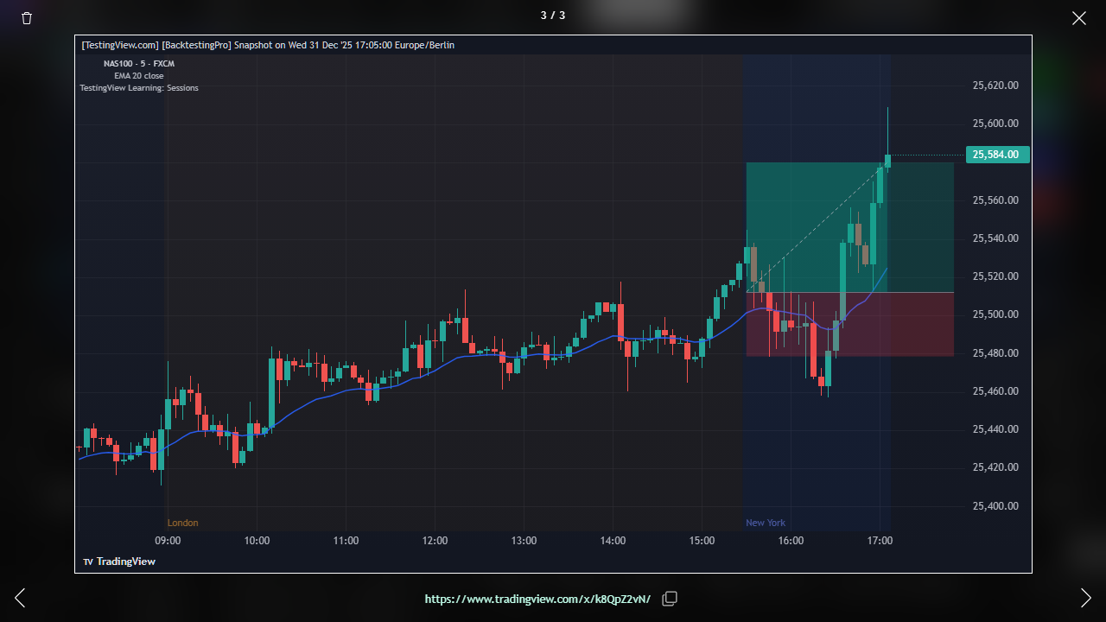Click the London session label
Image resolution: width=1106 pixels, height=622 pixels.
182,523
